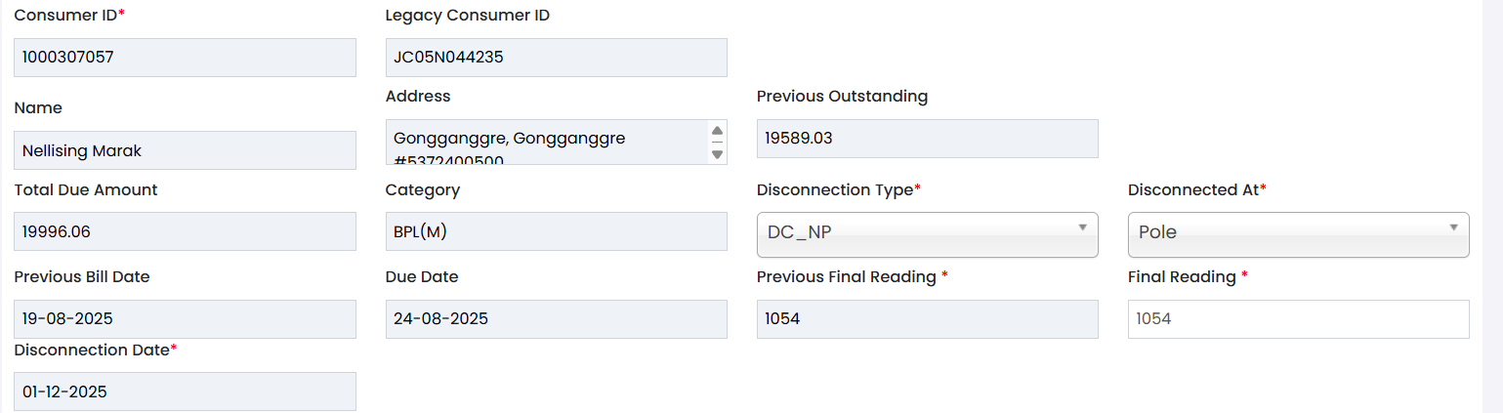Focus the Final Reading input box
Image resolution: width=1503 pixels, height=413 pixels.
1298,319
